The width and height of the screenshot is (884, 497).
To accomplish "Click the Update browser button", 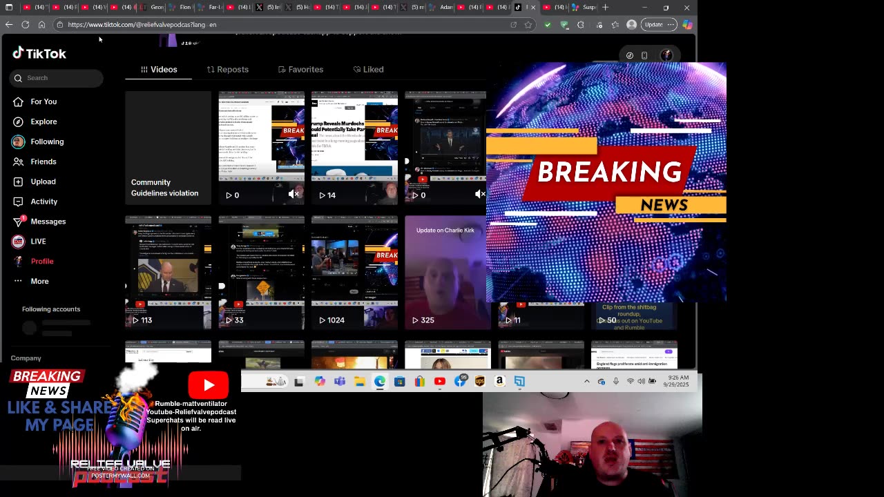I will click(x=658, y=24).
